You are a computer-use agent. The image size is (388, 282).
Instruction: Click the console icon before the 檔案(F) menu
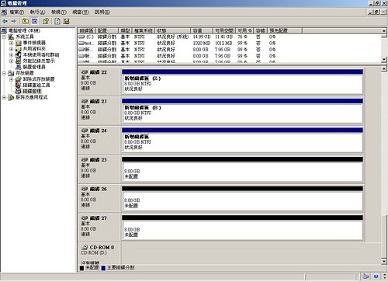[4, 12]
